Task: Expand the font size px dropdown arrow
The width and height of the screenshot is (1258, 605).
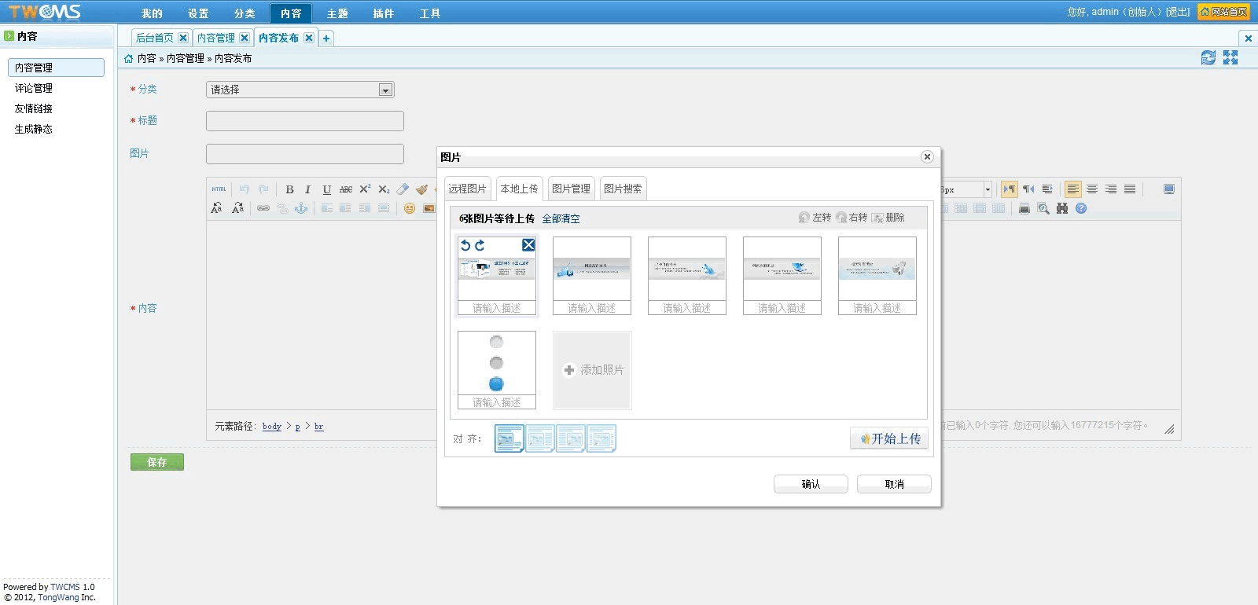Action: (988, 189)
